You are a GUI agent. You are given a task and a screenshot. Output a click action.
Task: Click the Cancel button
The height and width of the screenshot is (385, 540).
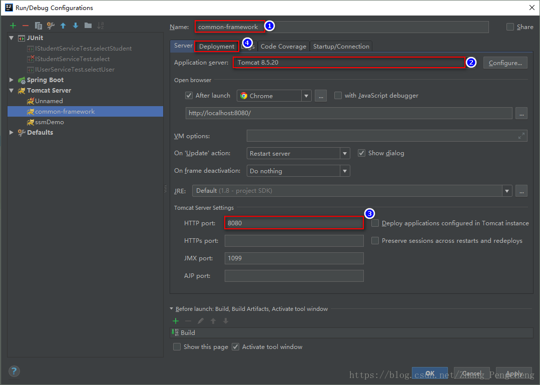click(x=471, y=373)
